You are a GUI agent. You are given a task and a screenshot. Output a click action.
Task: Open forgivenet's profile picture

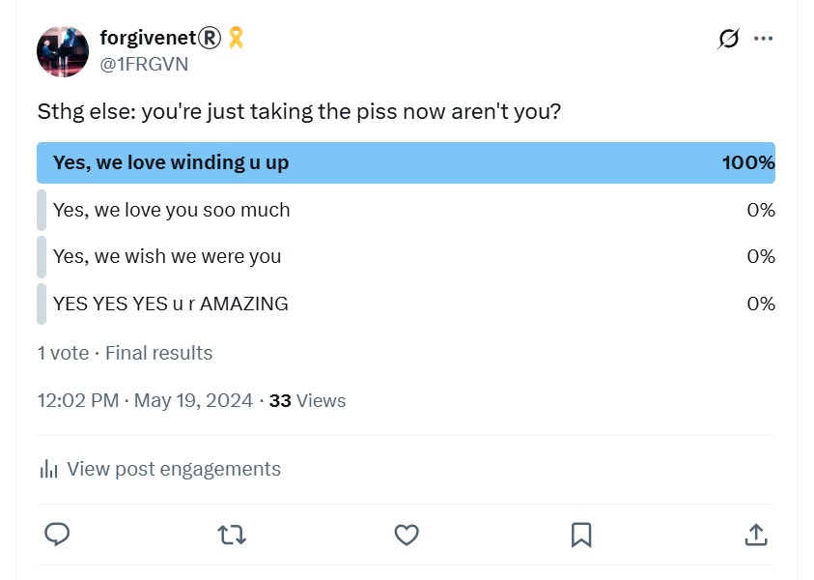click(x=63, y=51)
